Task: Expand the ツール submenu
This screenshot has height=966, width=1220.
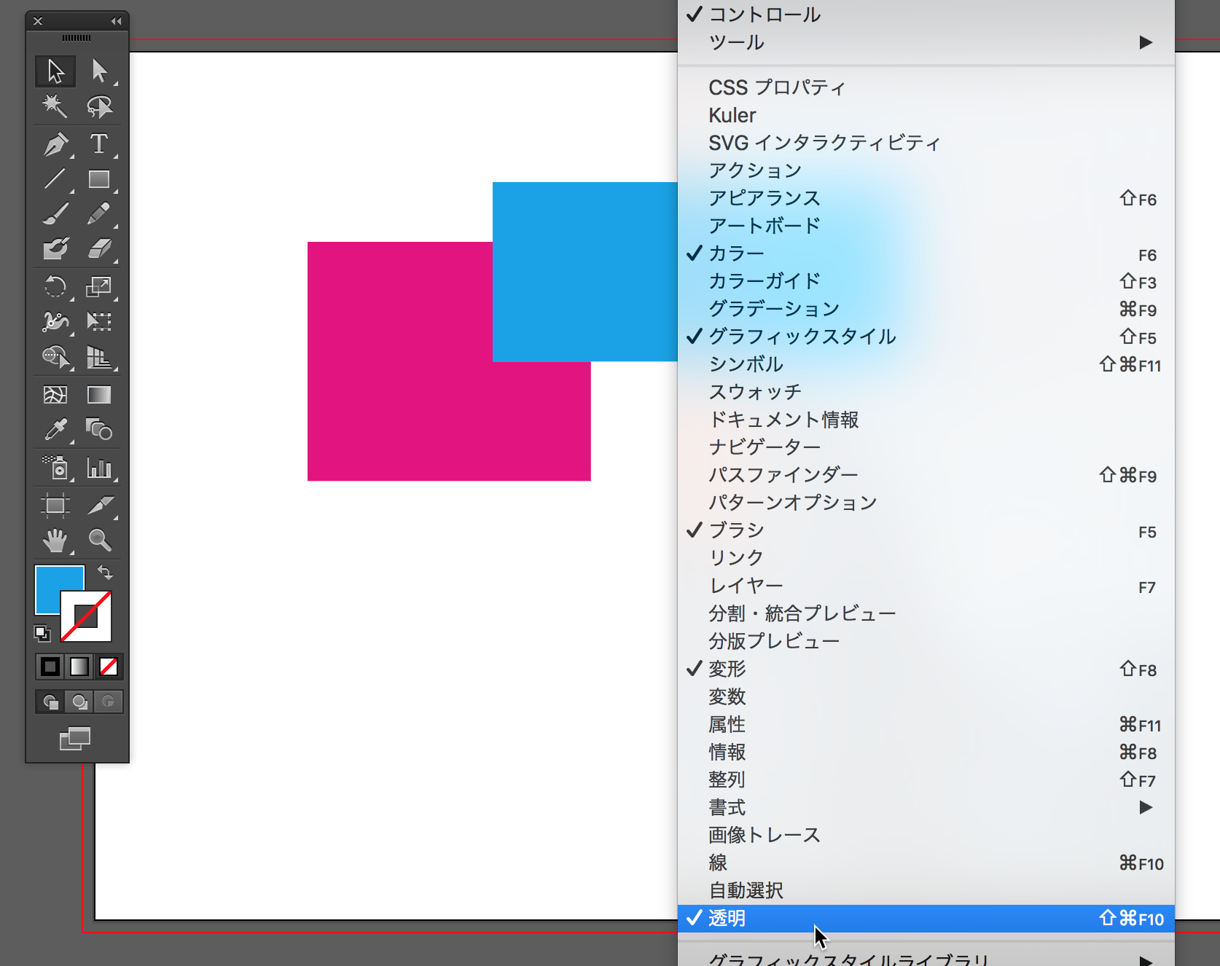Action: (x=926, y=42)
